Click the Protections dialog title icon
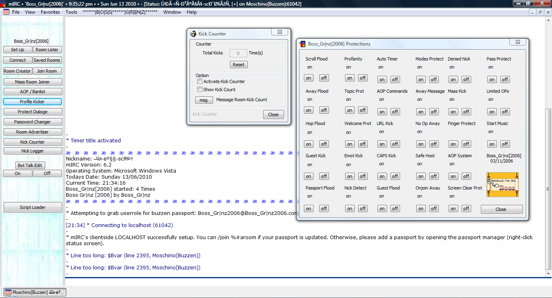 pyautogui.click(x=303, y=44)
